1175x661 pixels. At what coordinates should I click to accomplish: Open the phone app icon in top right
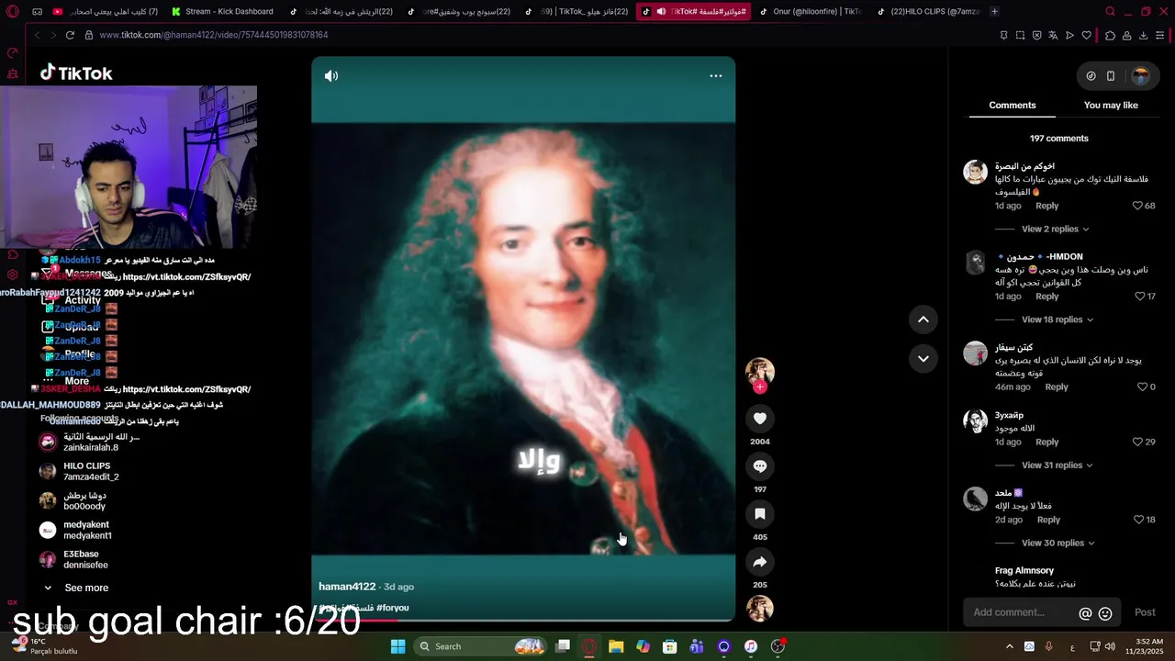coord(1111,76)
